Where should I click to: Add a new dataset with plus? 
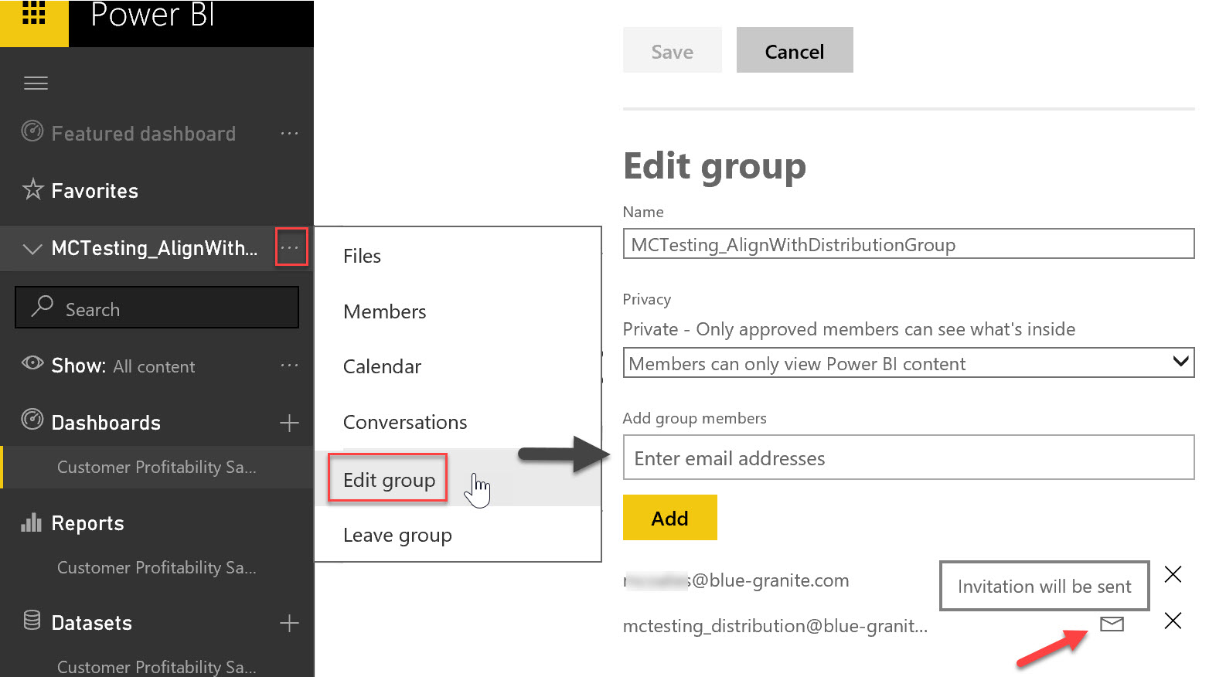coord(289,623)
